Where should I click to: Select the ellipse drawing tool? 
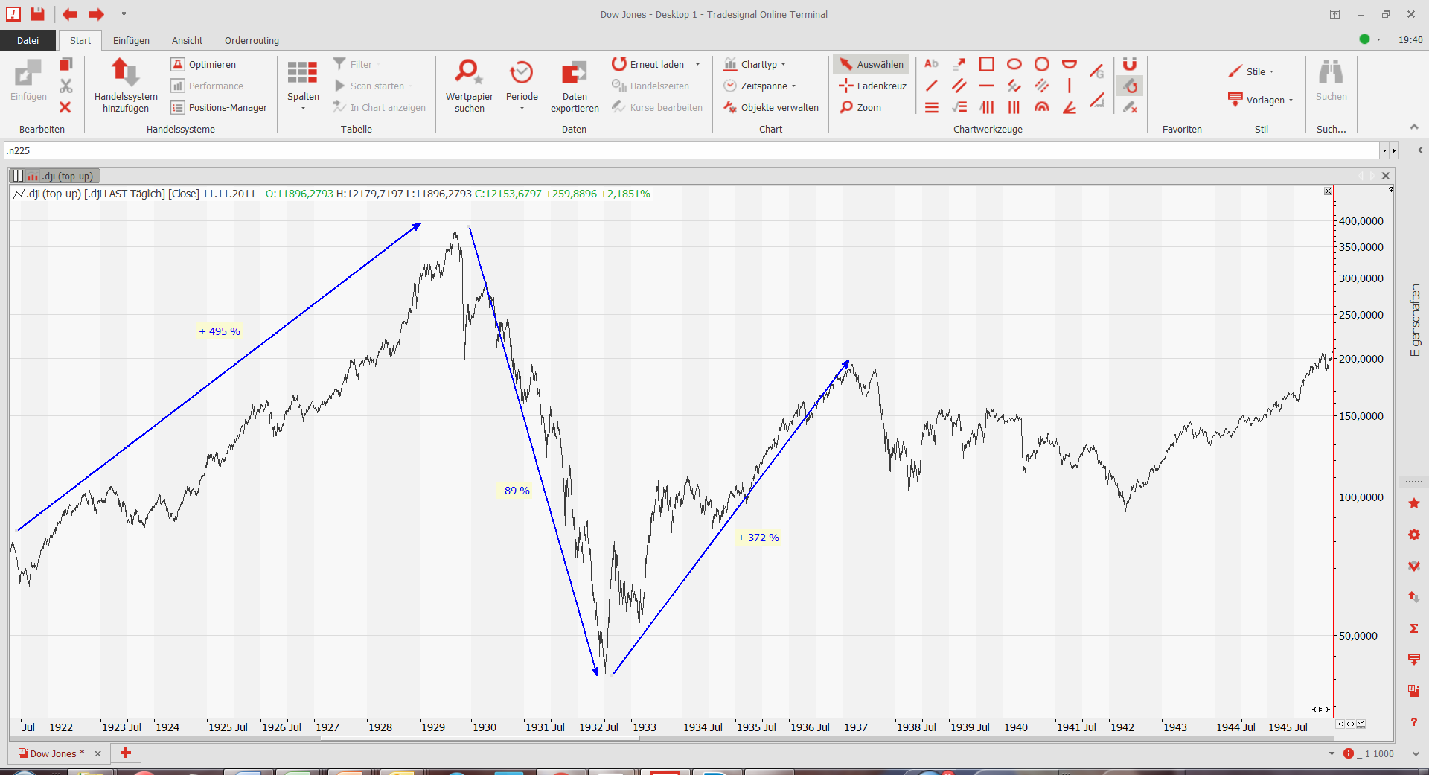pyautogui.click(x=1014, y=64)
